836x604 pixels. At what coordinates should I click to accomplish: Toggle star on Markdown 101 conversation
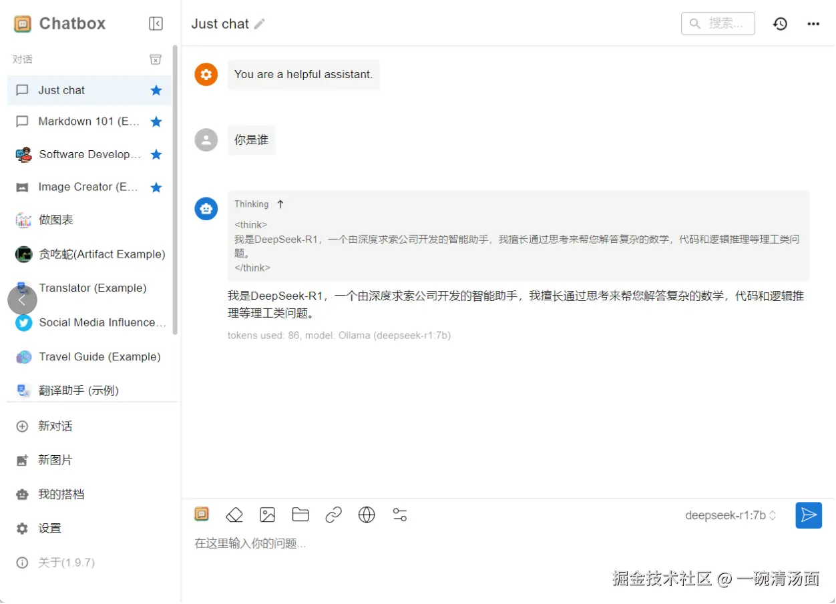156,121
